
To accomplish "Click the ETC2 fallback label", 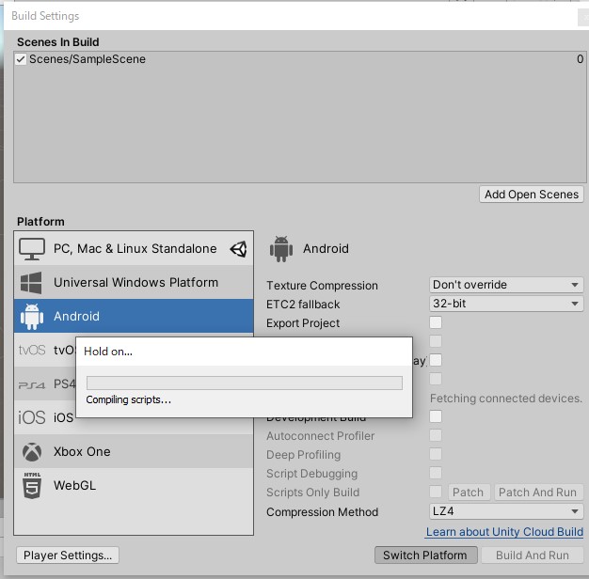I will tap(303, 305).
